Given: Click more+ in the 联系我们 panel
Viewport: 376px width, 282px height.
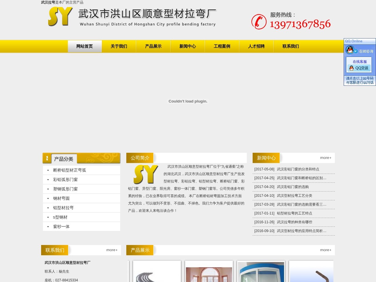Looking at the screenshot, I should [112, 250].
